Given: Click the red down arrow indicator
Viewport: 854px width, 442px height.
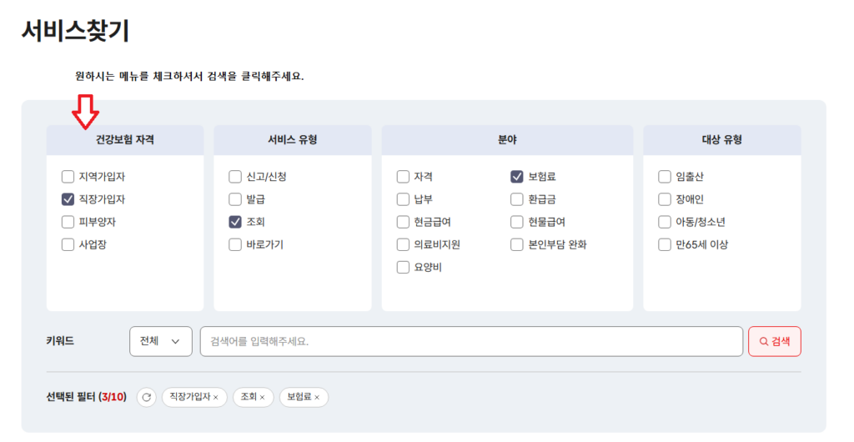Looking at the screenshot, I should (x=86, y=112).
